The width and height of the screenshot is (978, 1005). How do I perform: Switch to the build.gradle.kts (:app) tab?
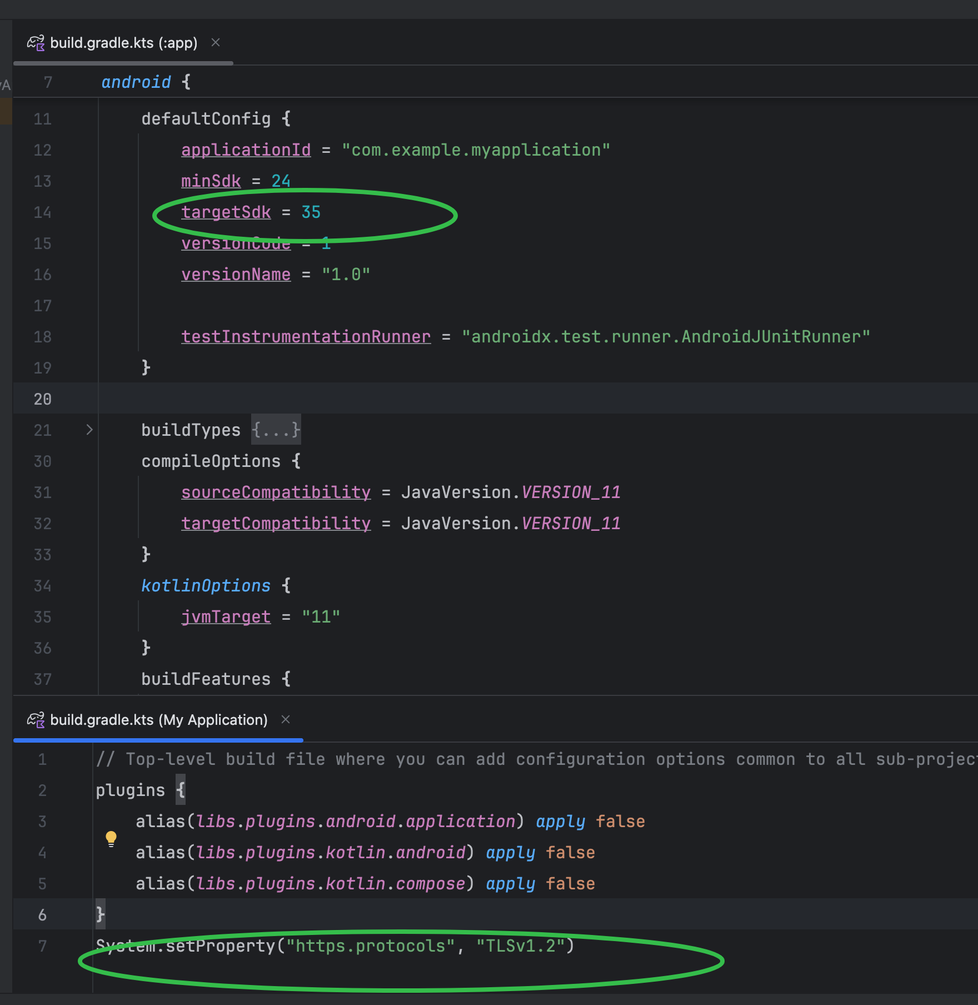click(x=122, y=43)
